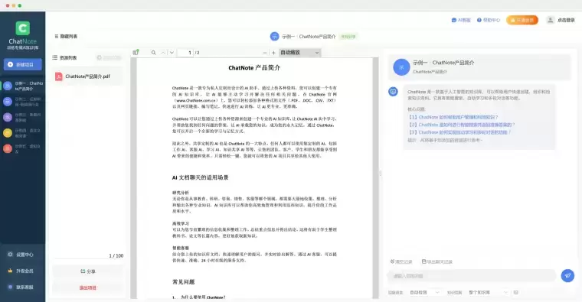Viewport: 582px width, 302px height.
Task: Click the help icon next to scope dropdown
Action: pyautogui.click(x=515, y=292)
